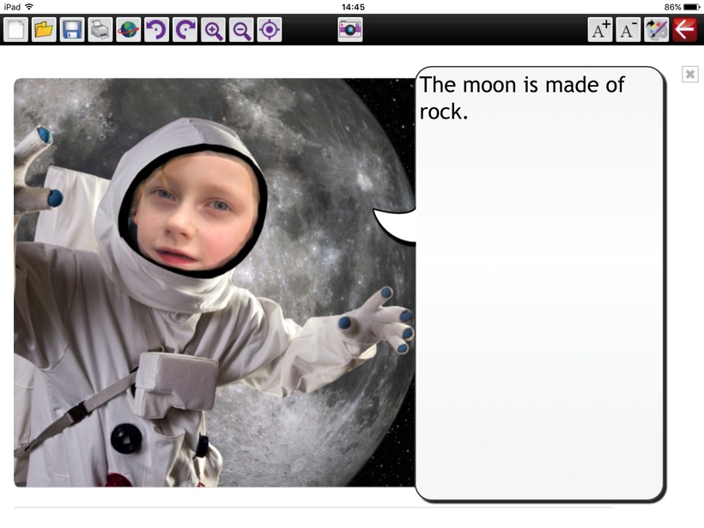Click the target reset-zoom icon
The width and height of the screenshot is (704, 528).
pyautogui.click(x=270, y=30)
